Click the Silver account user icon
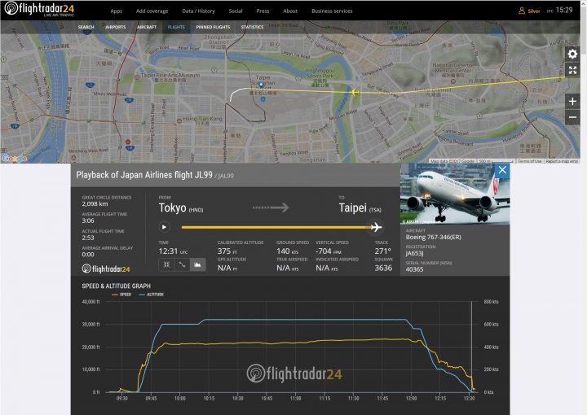 pyautogui.click(x=522, y=11)
